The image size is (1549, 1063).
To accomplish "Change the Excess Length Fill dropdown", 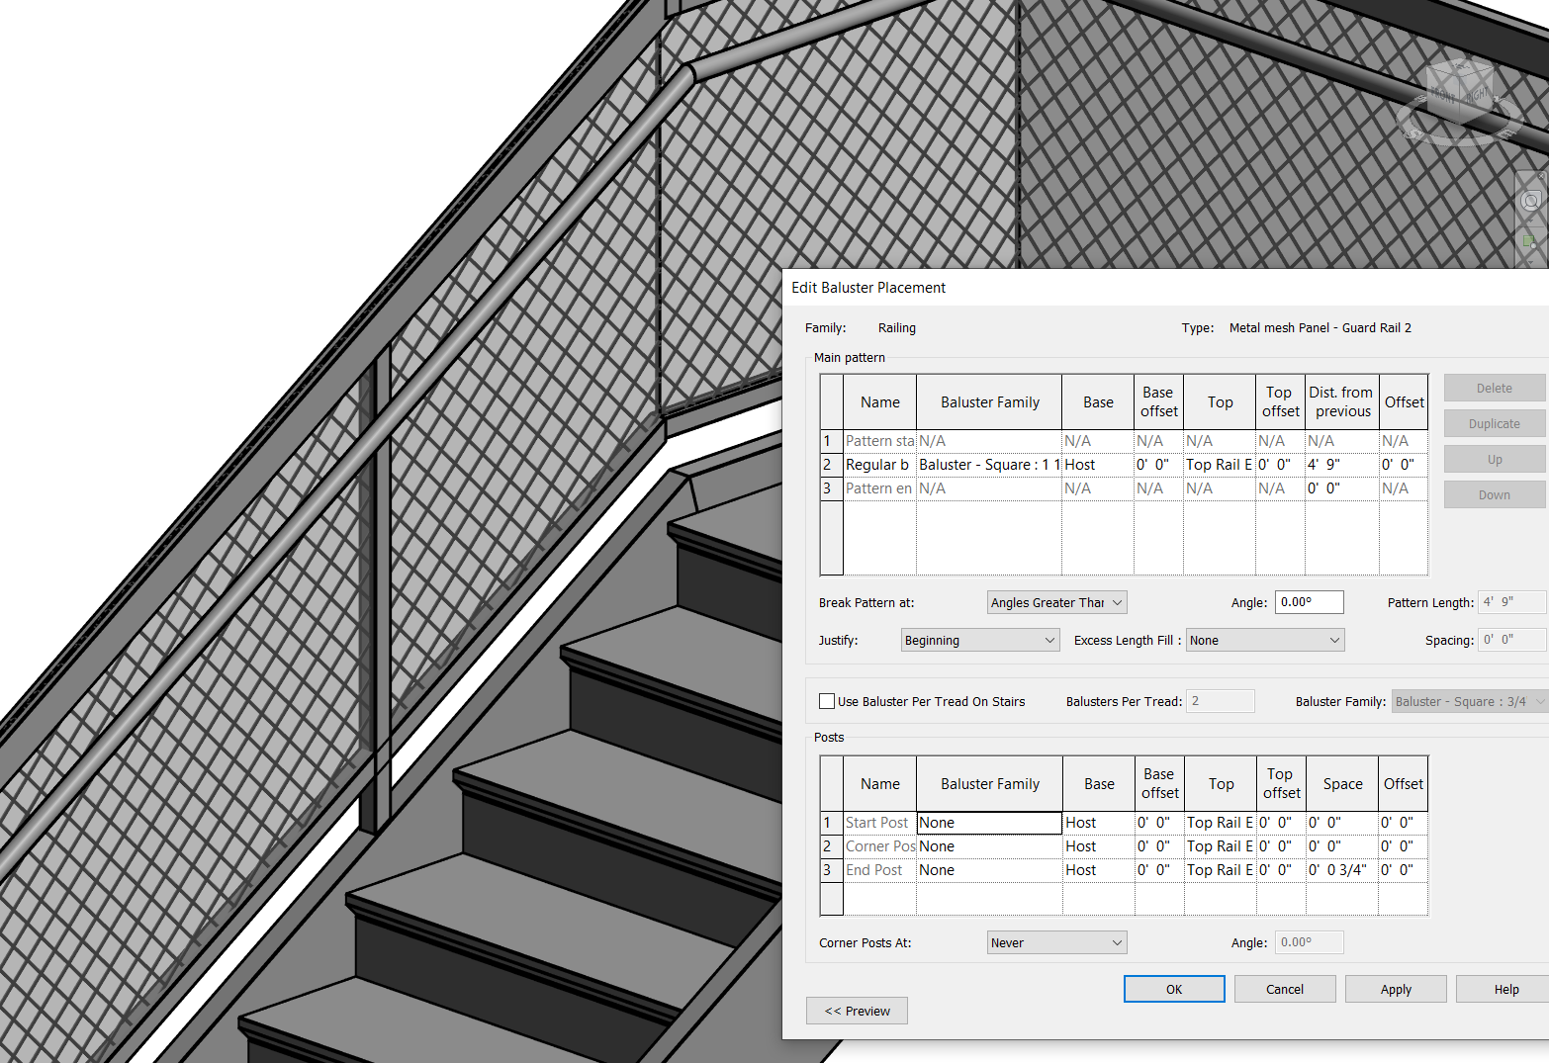I will [x=1264, y=639].
